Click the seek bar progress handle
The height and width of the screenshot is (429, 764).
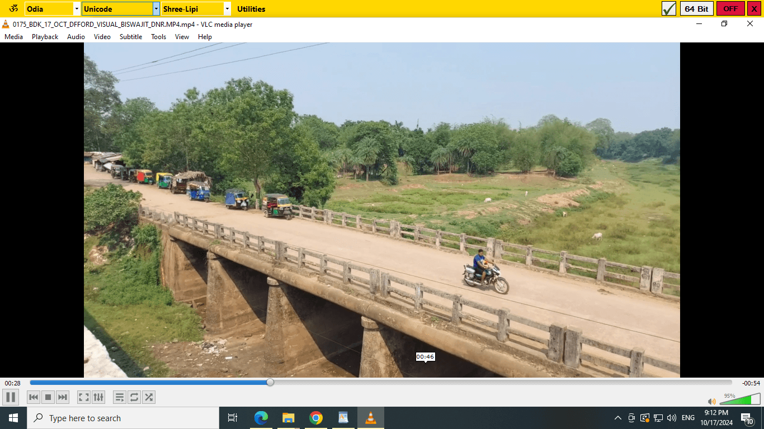[270, 383]
